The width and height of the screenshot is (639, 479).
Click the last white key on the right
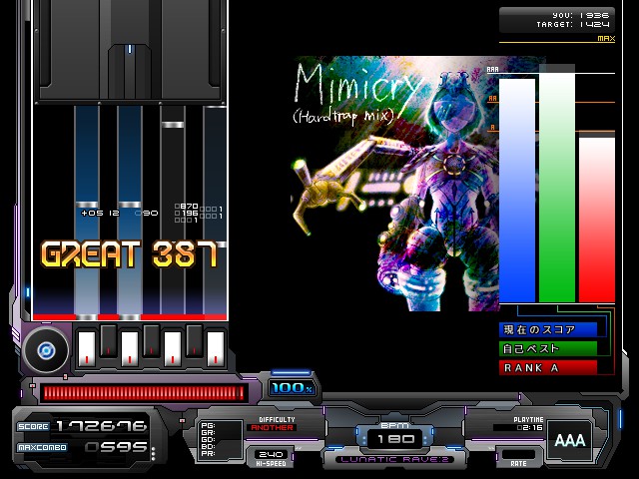click(x=216, y=348)
